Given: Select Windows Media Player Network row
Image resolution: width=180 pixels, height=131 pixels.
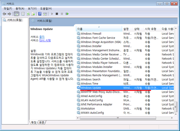Looking at the screenshot, I should click(x=125, y=63).
